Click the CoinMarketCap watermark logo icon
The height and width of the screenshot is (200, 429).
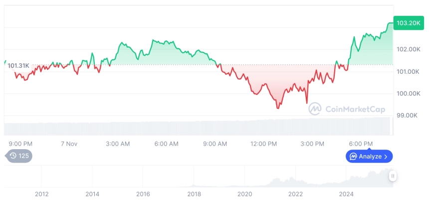pyautogui.click(x=315, y=109)
